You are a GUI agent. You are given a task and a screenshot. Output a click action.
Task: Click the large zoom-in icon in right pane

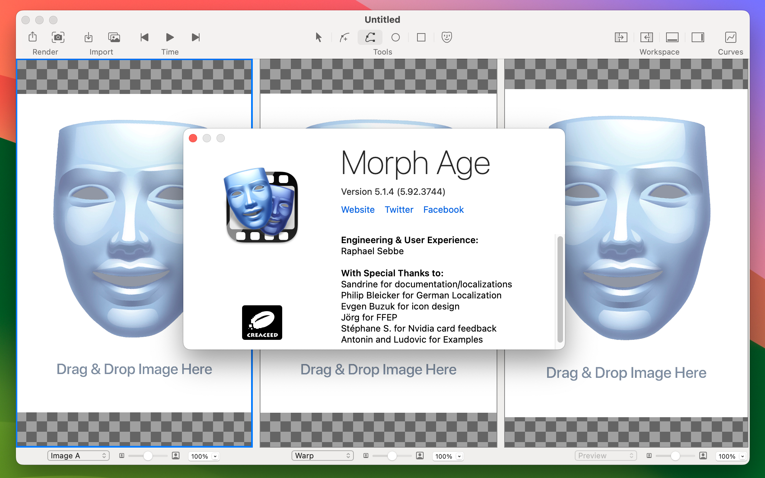tap(703, 456)
